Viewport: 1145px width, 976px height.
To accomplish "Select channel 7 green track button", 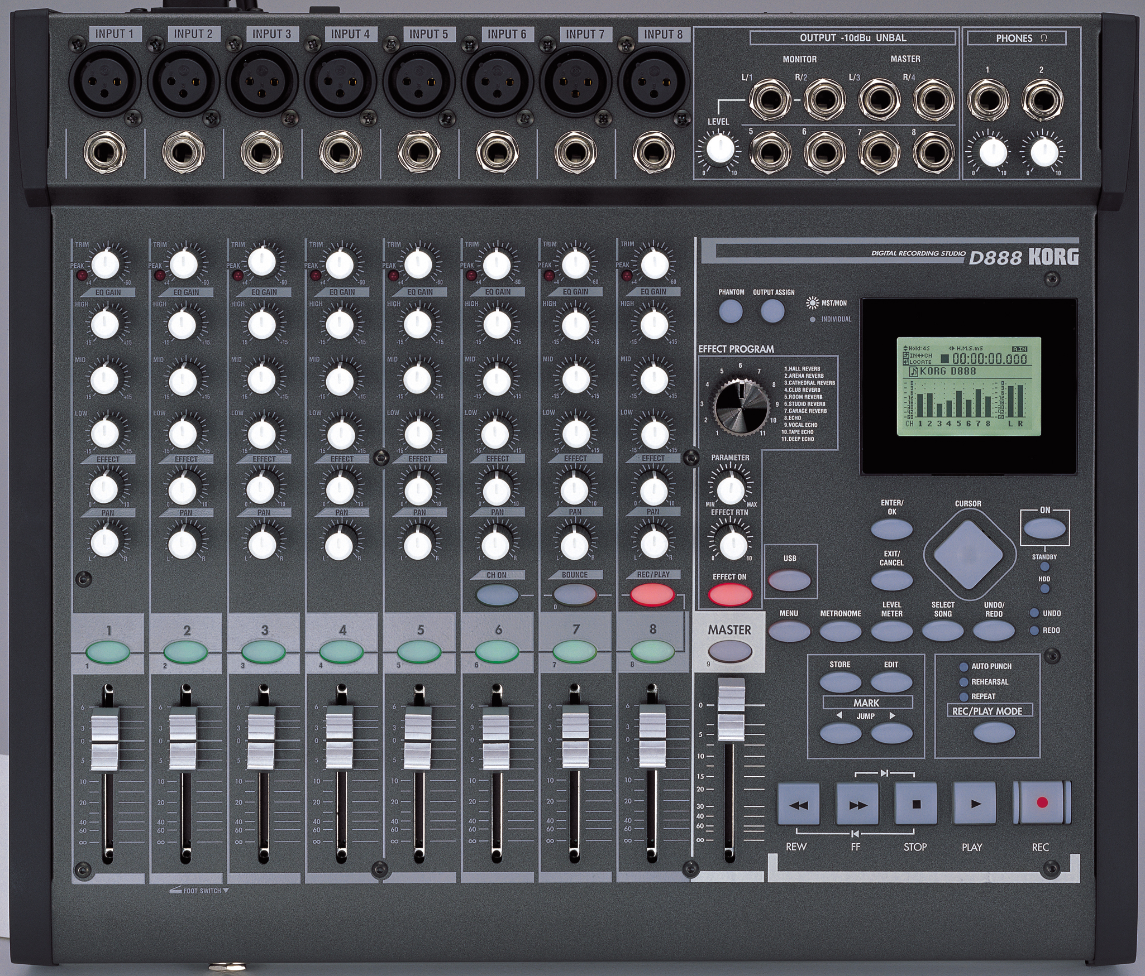I will (x=575, y=651).
